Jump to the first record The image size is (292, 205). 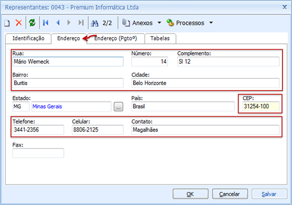[x=46, y=23]
